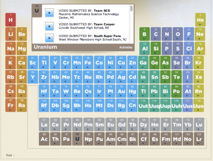Select the Polonium (Po) tile

[177, 91]
